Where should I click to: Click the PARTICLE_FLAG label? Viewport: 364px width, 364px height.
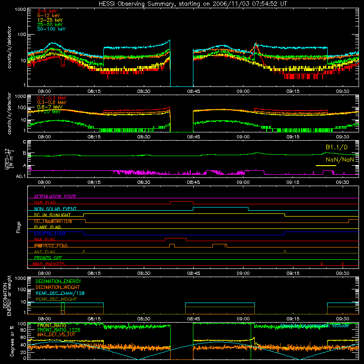pyautogui.click(x=51, y=246)
